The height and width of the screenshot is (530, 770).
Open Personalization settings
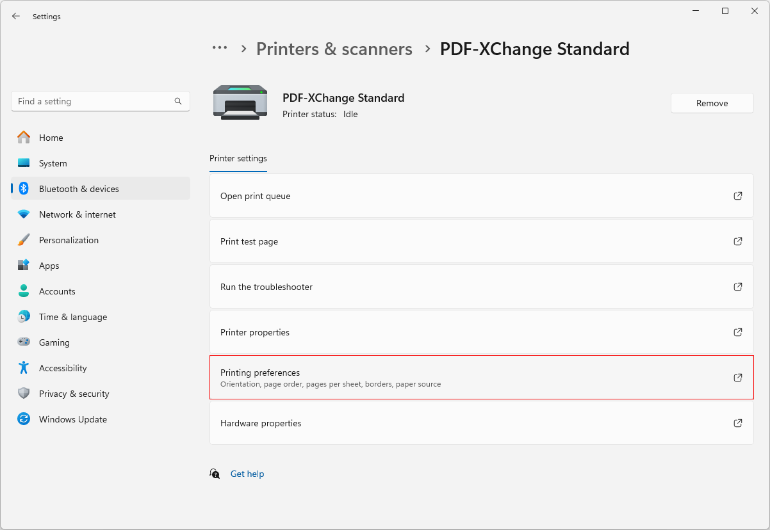[101, 240]
